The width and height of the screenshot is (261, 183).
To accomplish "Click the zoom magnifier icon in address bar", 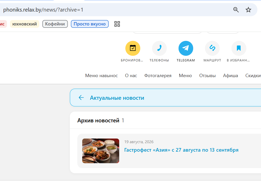I will [236, 10].
